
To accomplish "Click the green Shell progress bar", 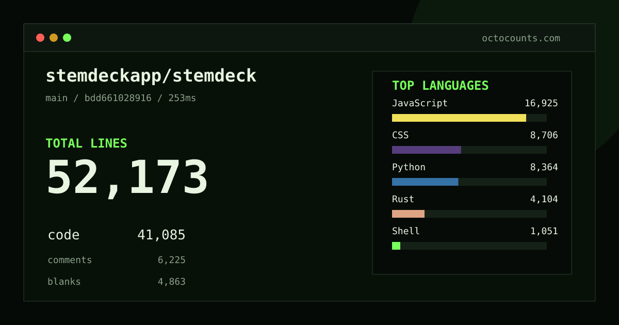I will pyautogui.click(x=396, y=246).
